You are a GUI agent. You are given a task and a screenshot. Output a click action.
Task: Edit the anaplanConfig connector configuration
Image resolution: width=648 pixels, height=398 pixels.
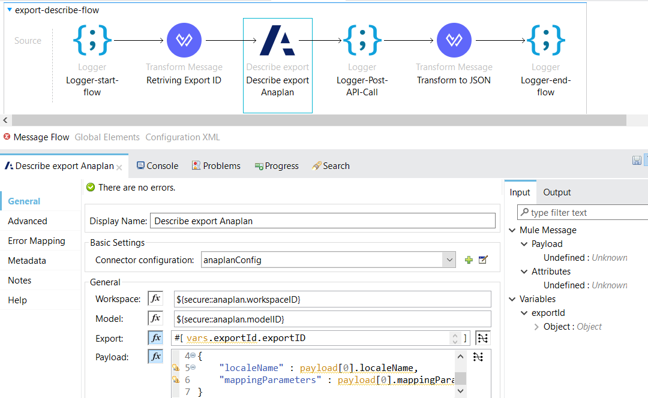coord(483,260)
